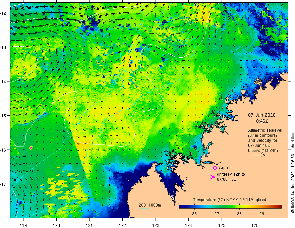Click the 'drifters@12h to' legend label
The image size is (295, 228).
coord(231,174)
